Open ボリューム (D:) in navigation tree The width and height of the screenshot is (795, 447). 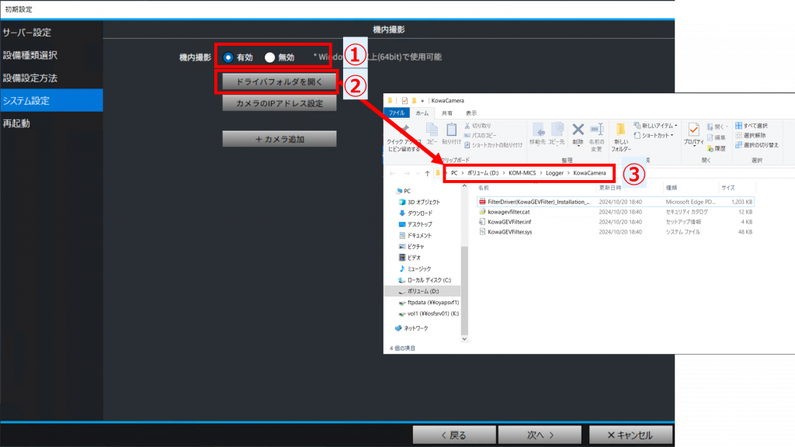[x=423, y=291]
